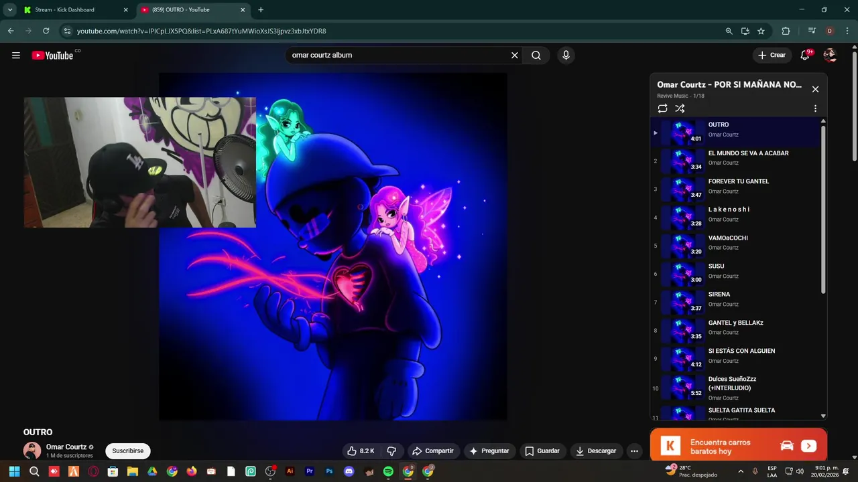Open the tab search dropdown
Screen dimensions: 858x482
(10, 10)
